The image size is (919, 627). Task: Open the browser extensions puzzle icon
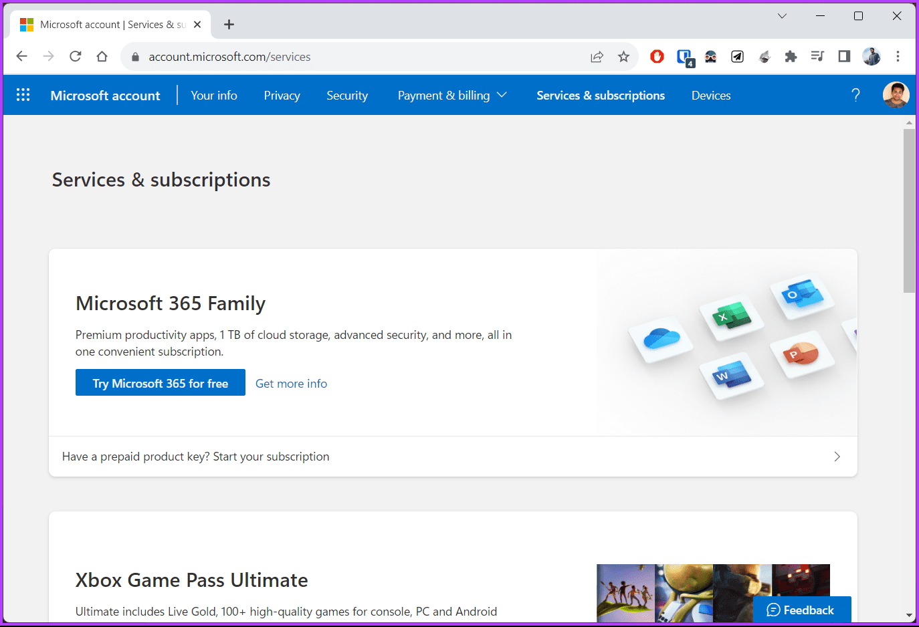pyautogui.click(x=791, y=57)
